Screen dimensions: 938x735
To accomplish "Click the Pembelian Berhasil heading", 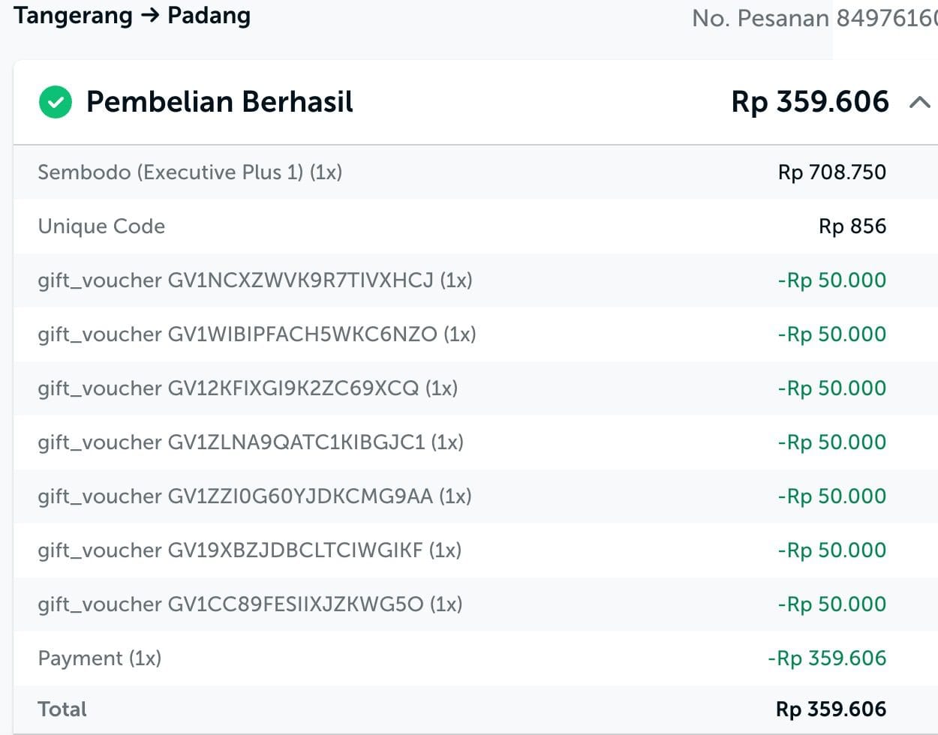I will 219,102.
